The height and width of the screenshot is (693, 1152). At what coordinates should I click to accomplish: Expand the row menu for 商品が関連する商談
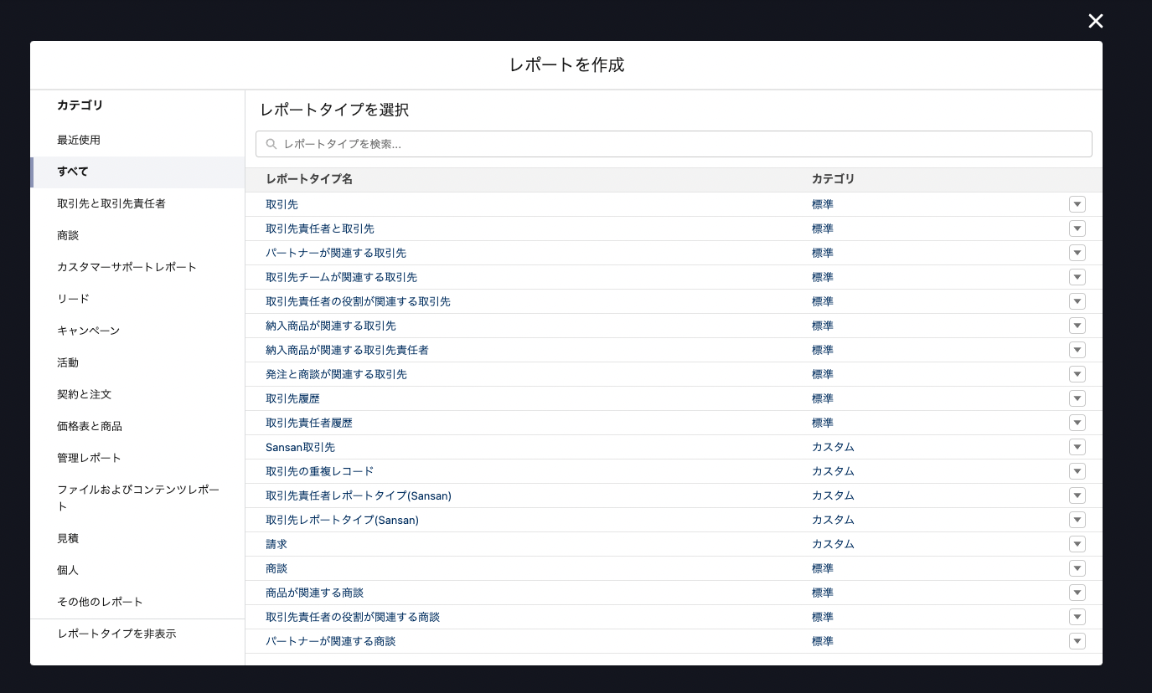(1077, 593)
